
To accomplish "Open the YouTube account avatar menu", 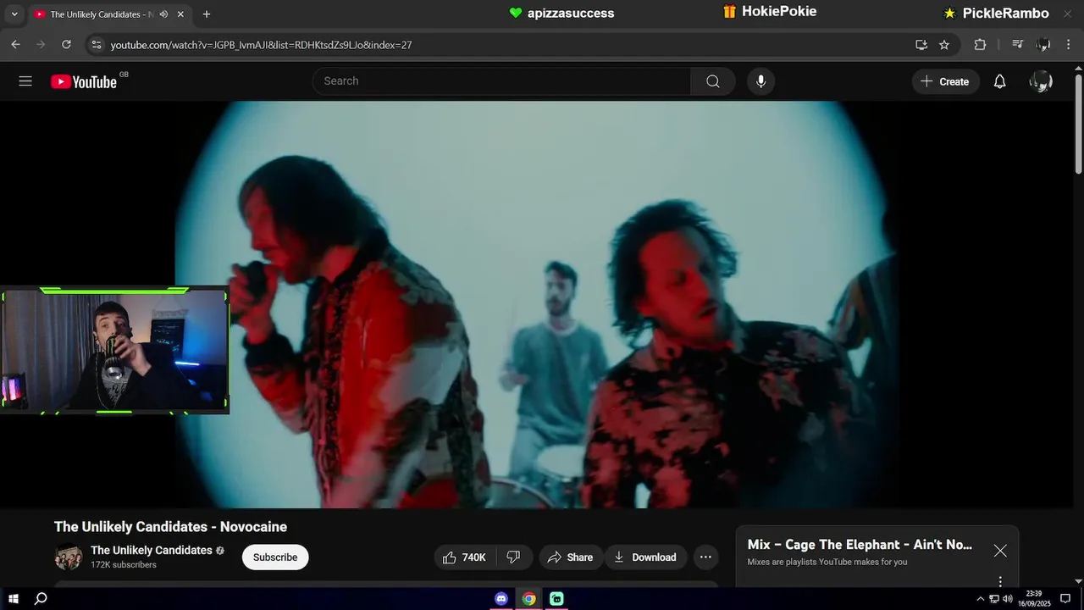I will tap(1041, 81).
